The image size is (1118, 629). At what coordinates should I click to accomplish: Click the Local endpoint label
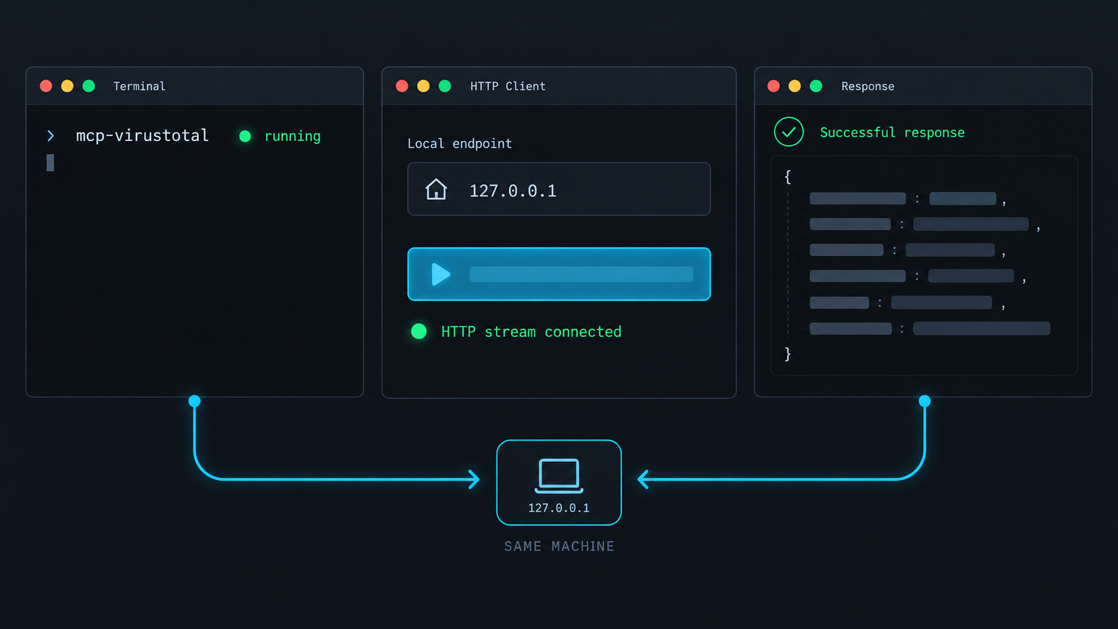pyautogui.click(x=459, y=144)
